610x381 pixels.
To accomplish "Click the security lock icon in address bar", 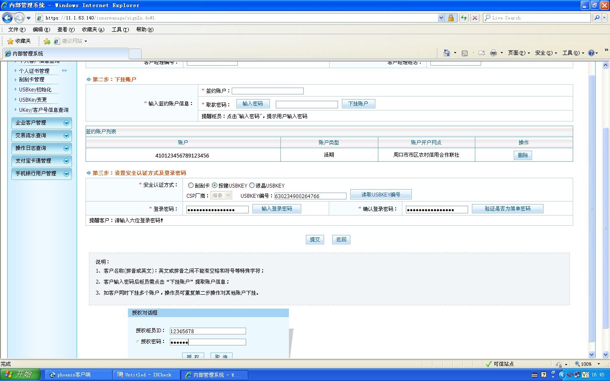I will [451, 18].
